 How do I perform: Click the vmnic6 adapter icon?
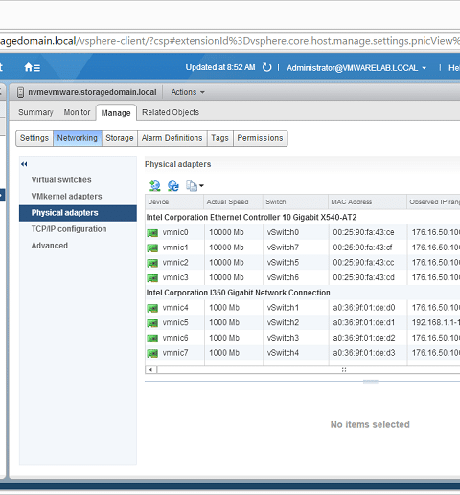[x=152, y=339]
